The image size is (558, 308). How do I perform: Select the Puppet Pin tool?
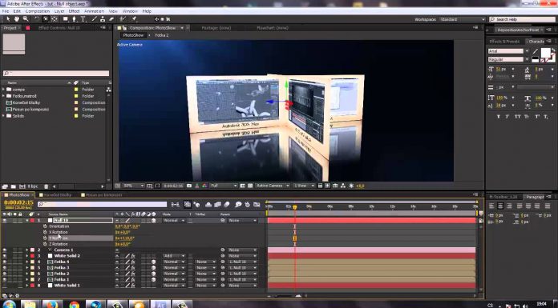tap(134, 19)
